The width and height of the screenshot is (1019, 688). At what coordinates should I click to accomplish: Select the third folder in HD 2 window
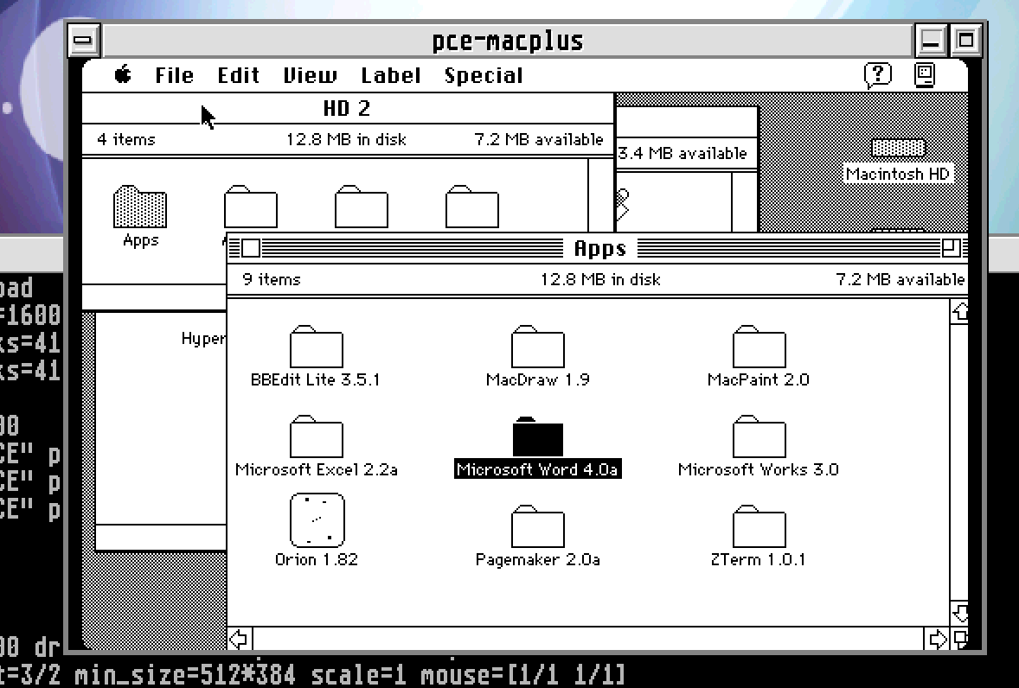pos(362,207)
